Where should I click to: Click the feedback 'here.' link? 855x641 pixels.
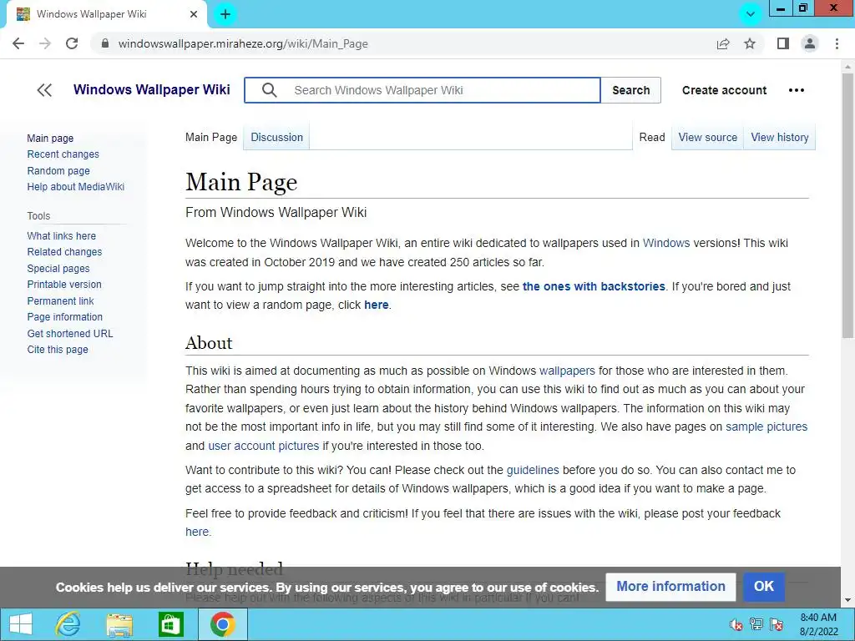point(198,532)
